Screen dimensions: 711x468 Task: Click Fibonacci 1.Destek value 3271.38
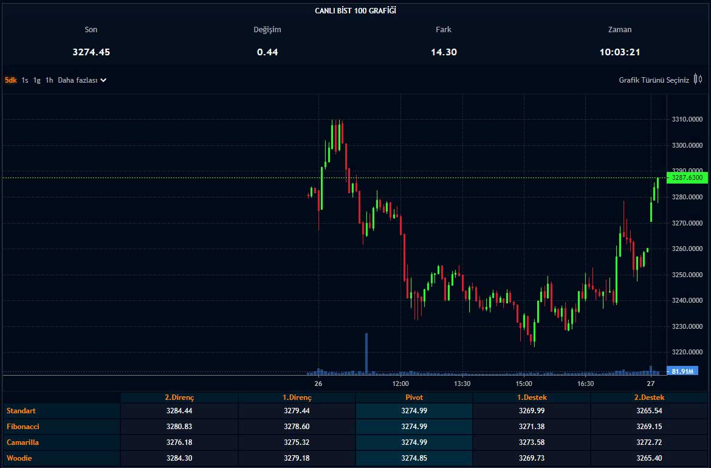(x=532, y=427)
